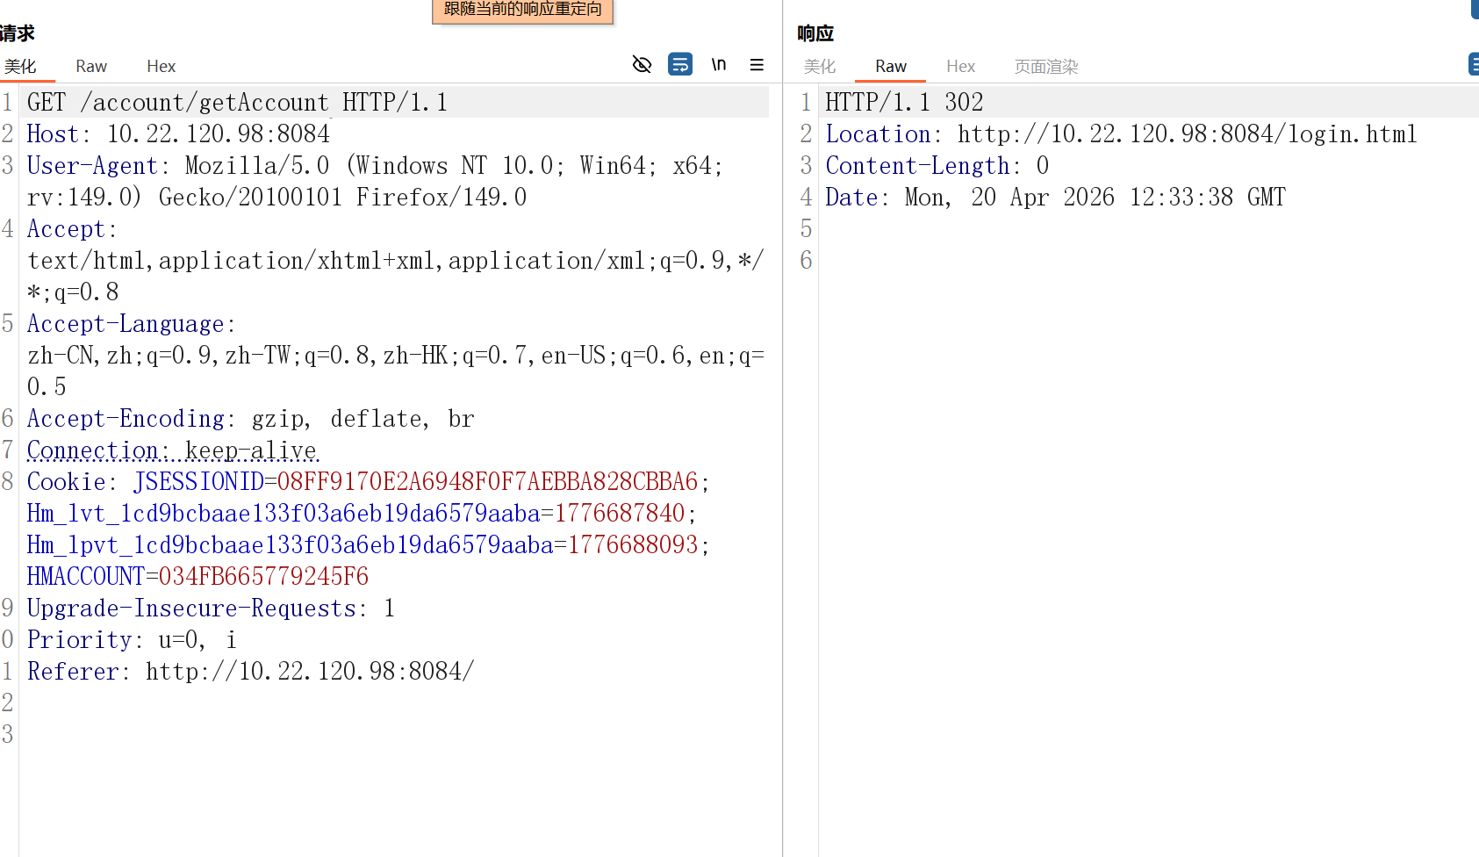
Task: Click the Upgrade-Insecure-Requests header
Action: click(211, 609)
